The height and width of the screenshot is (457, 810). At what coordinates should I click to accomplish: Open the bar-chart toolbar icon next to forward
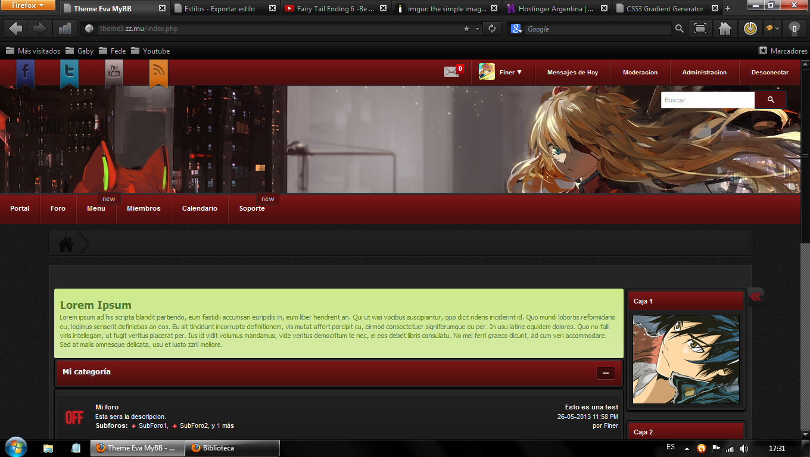[64, 29]
